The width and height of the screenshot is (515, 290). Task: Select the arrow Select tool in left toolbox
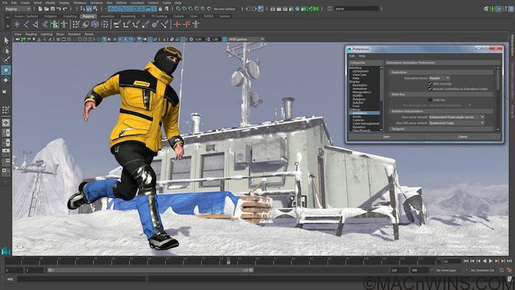[6, 40]
